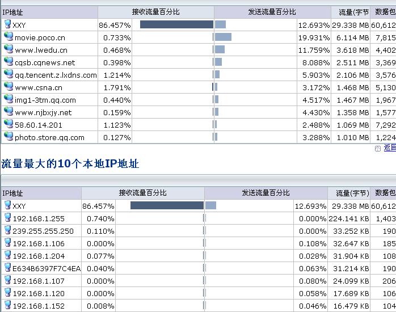Select the www.njbxjy.net host name
The height and width of the screenshot is (312, 396).
pos(43,112)
